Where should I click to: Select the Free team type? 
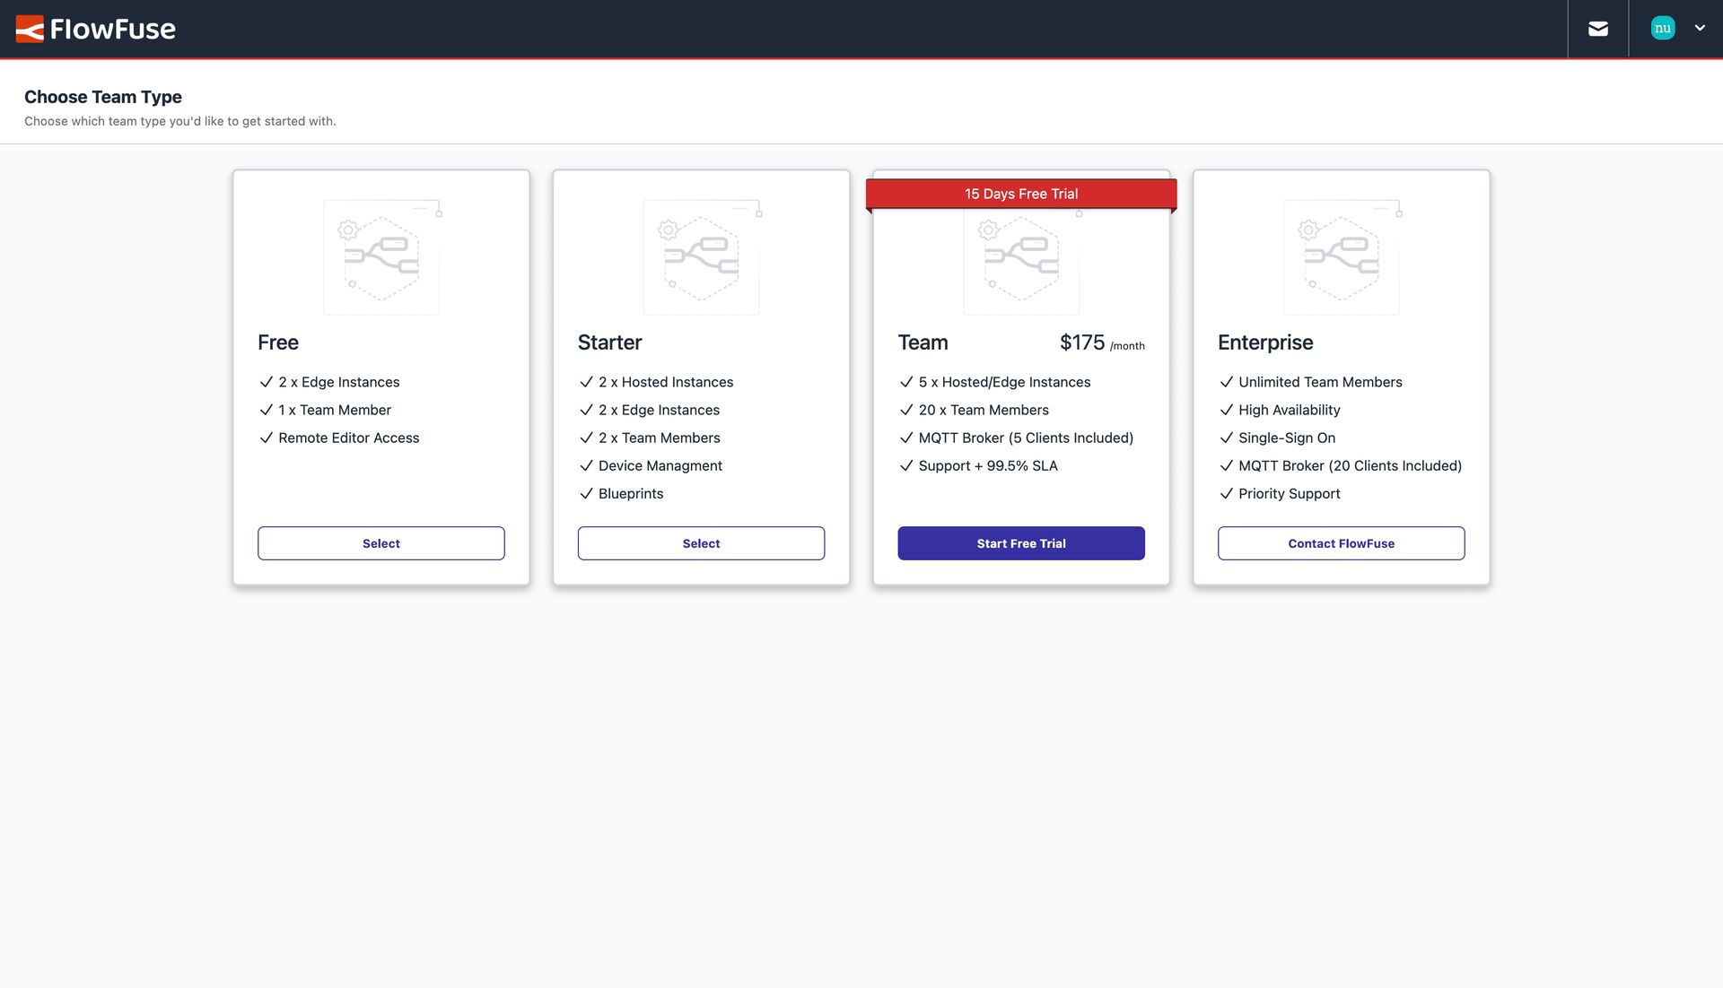[x=380, y=543]
